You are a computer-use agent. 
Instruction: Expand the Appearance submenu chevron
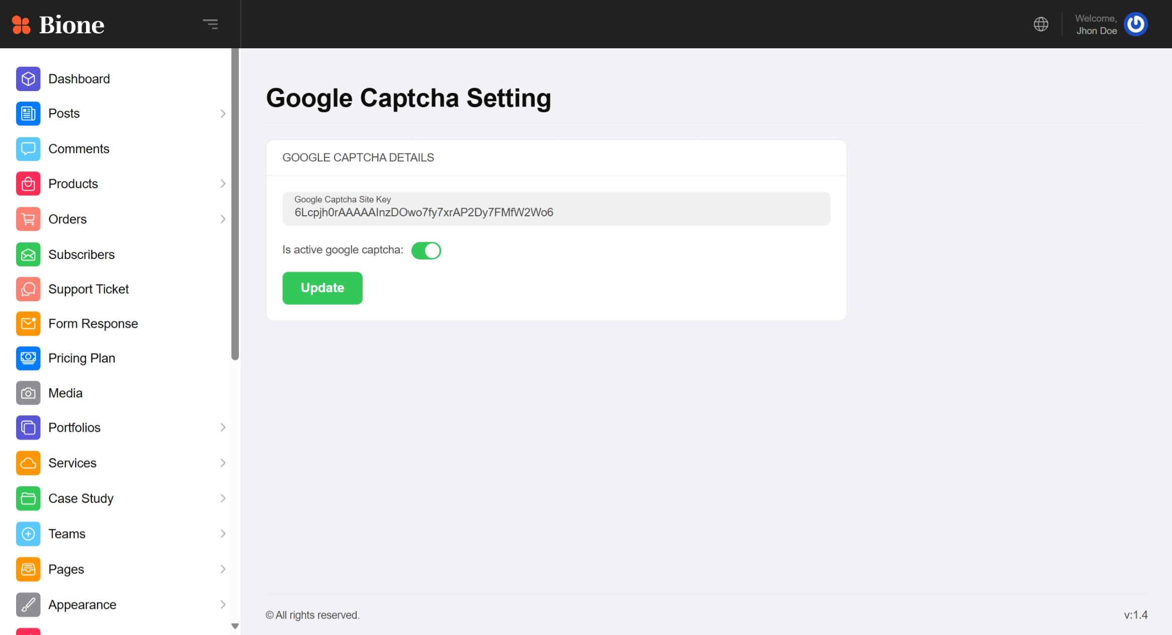223,605
